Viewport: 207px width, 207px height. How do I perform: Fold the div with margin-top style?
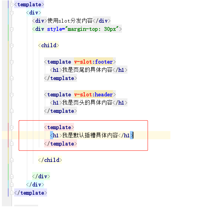pos(12,29)
